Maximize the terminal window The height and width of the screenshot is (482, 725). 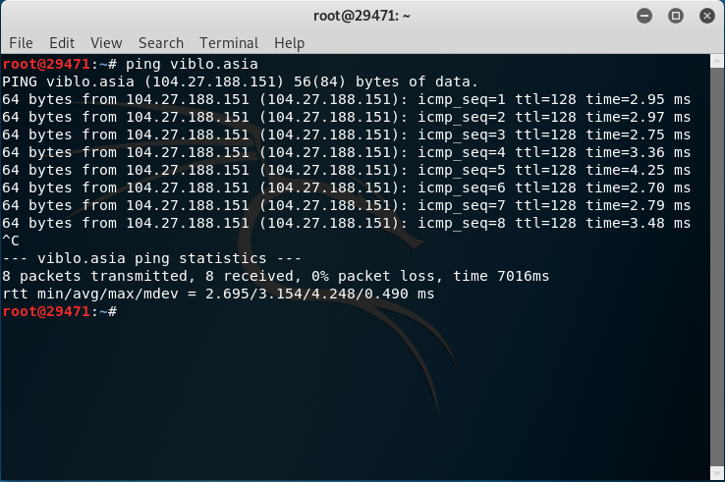pyautogui.click(x=676, y=16)
